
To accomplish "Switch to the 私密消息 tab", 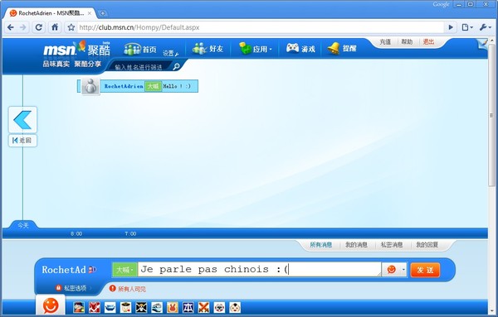I will click(392, 245).
